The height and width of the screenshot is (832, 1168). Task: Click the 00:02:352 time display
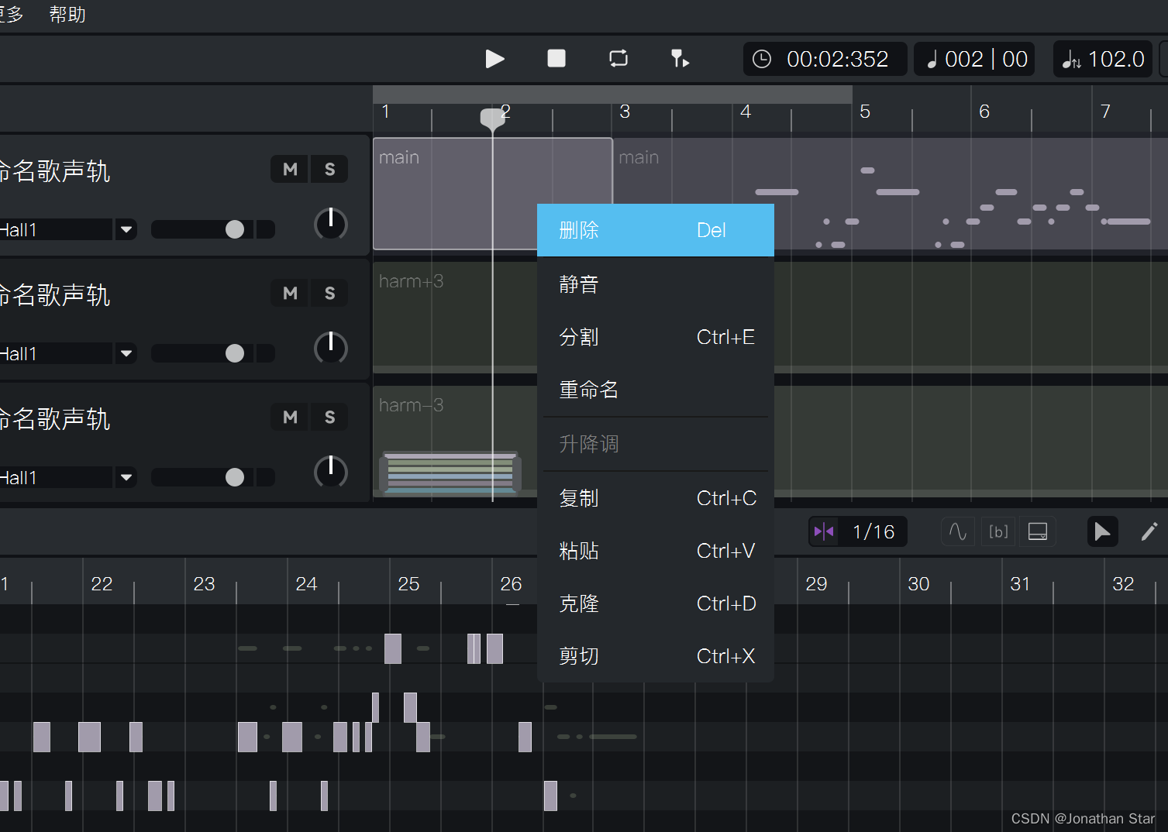point(837,59)
